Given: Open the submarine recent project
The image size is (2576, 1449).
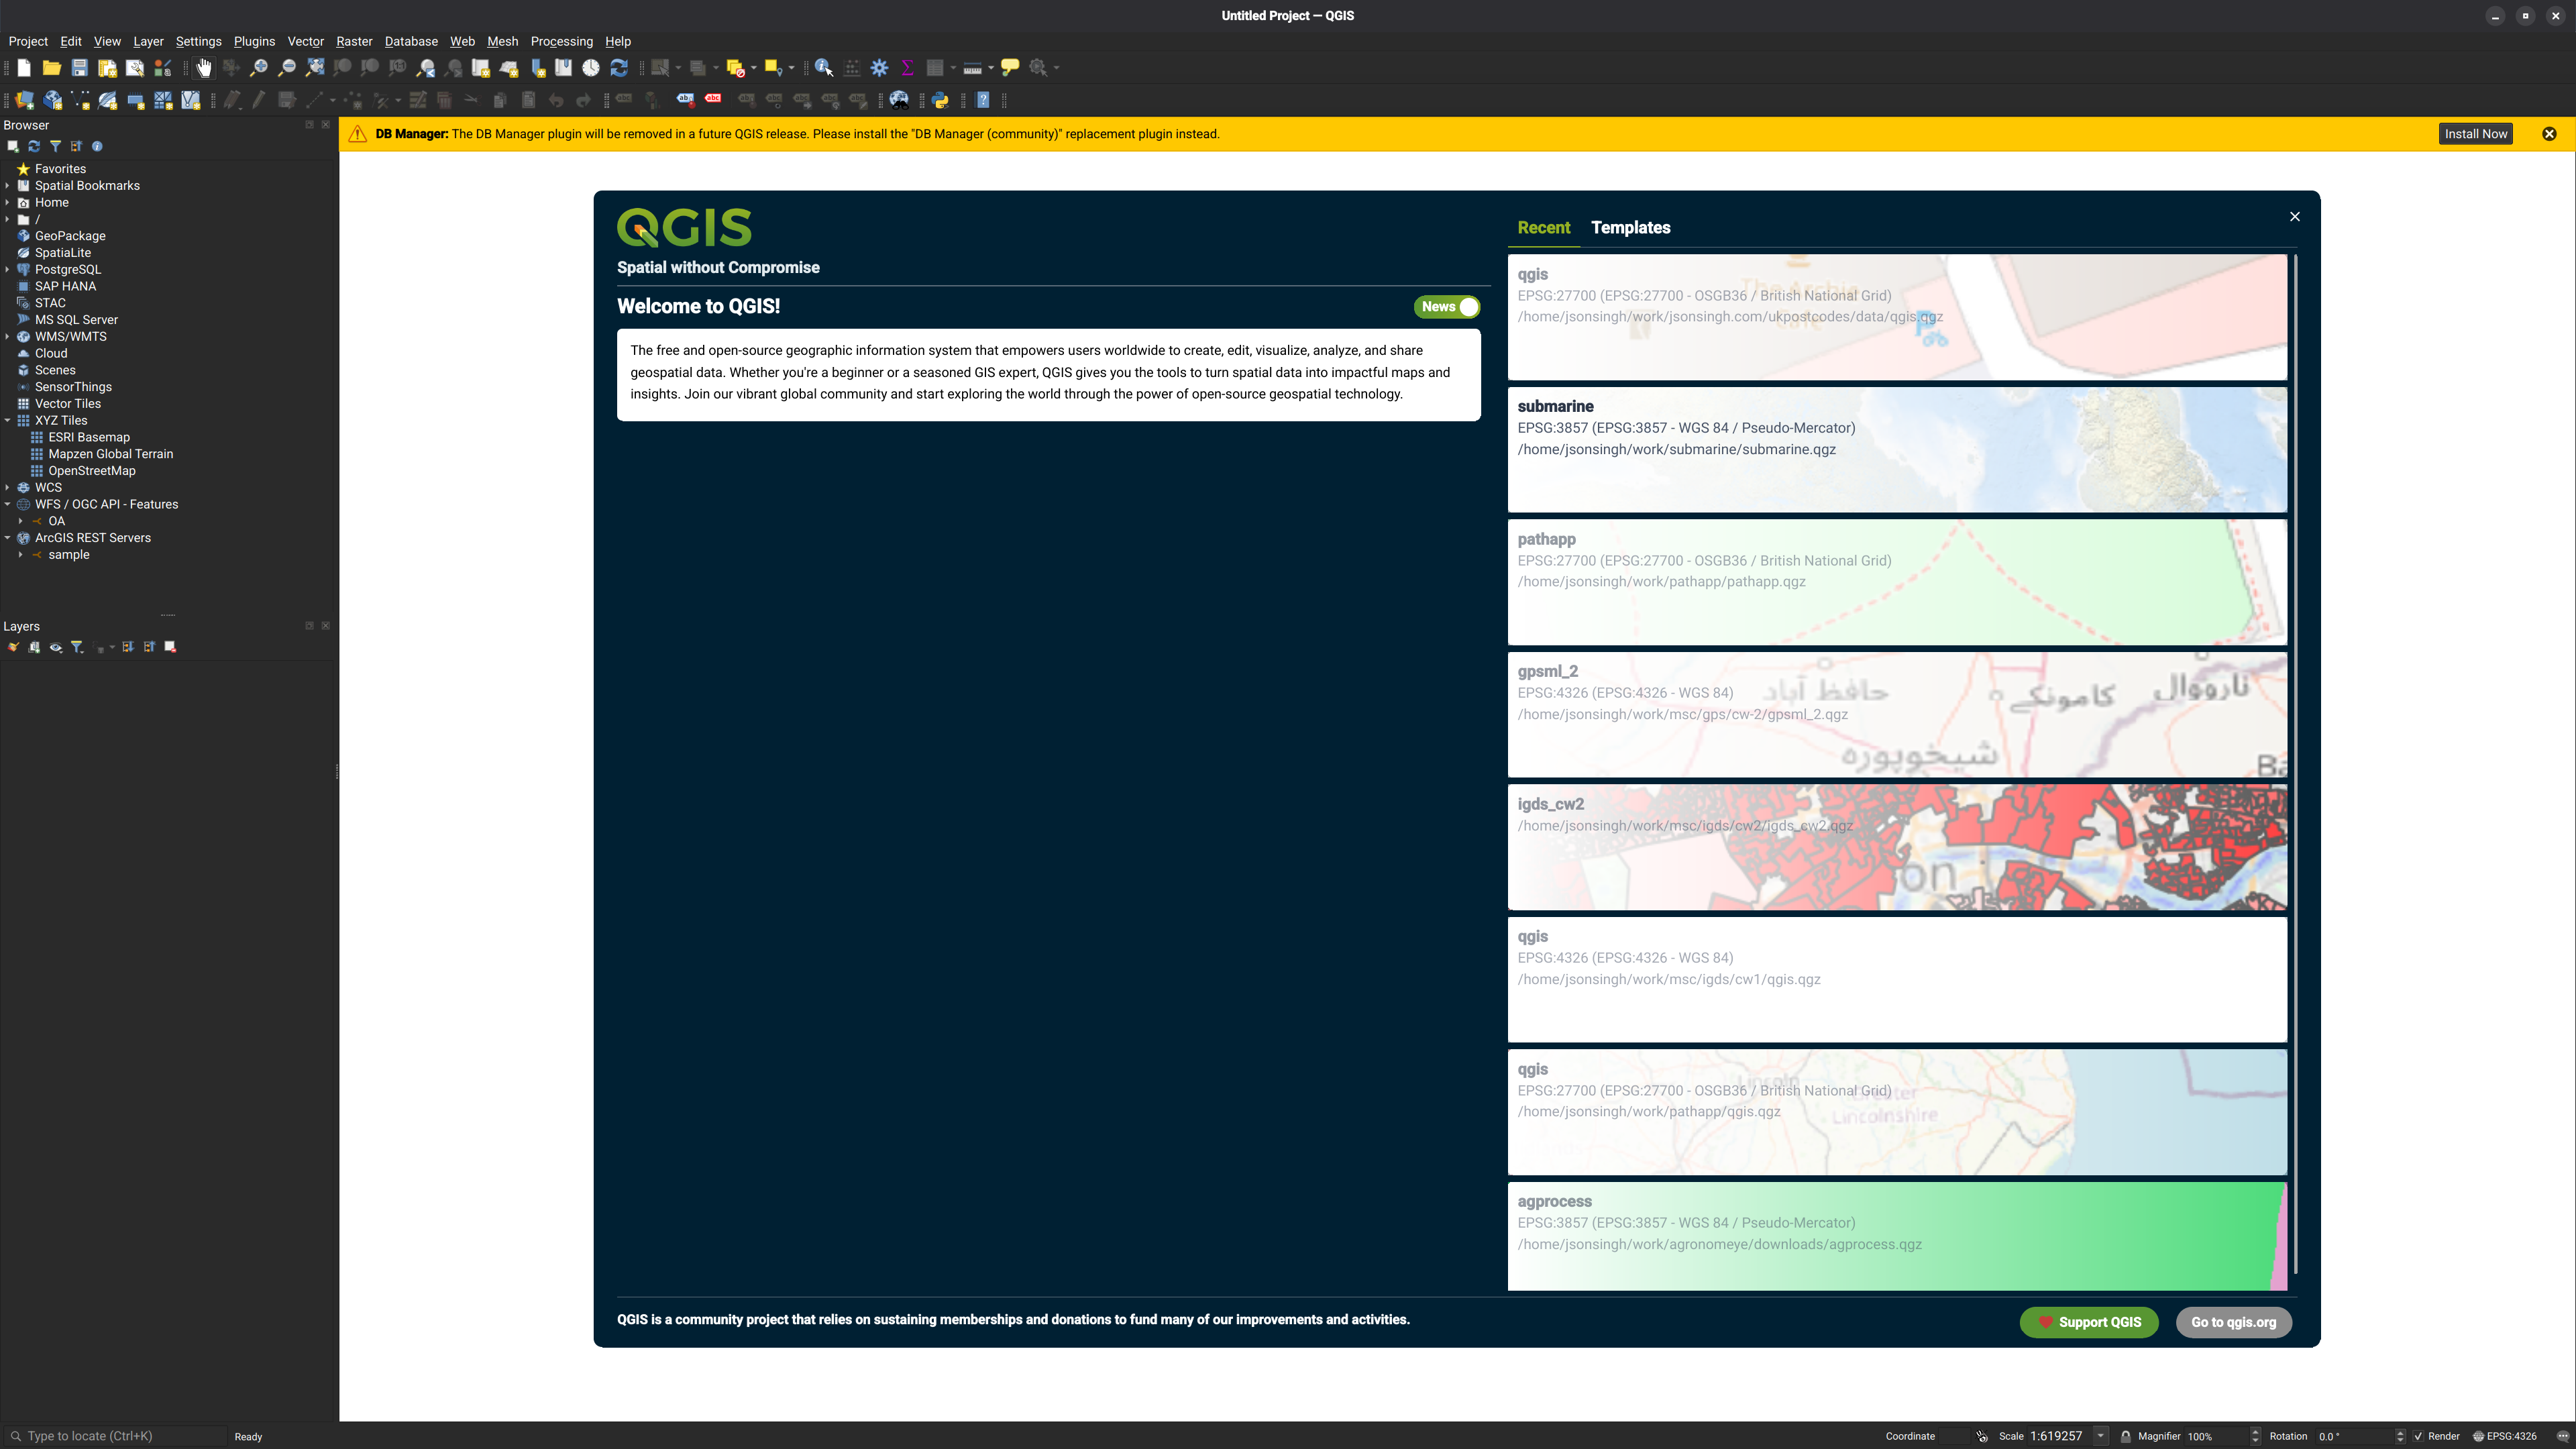Looking at the screenshot, I should [1897, 449].
